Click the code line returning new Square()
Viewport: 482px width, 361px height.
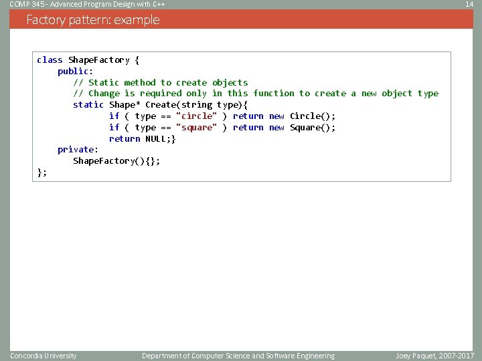click(x=222, y=128)
